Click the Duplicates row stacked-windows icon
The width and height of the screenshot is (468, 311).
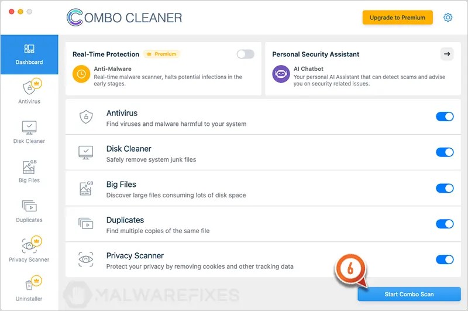pyautogui.click(x=85, y=224)
